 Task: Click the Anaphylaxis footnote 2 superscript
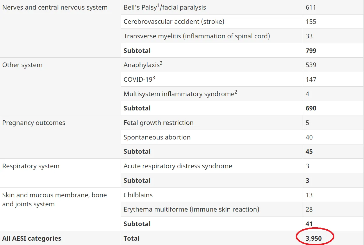click(161, 63)
